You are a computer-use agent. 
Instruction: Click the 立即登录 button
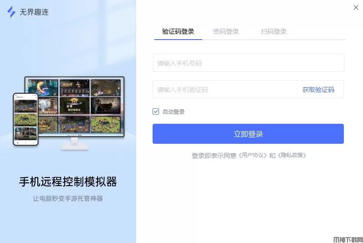tap(248, 134)
